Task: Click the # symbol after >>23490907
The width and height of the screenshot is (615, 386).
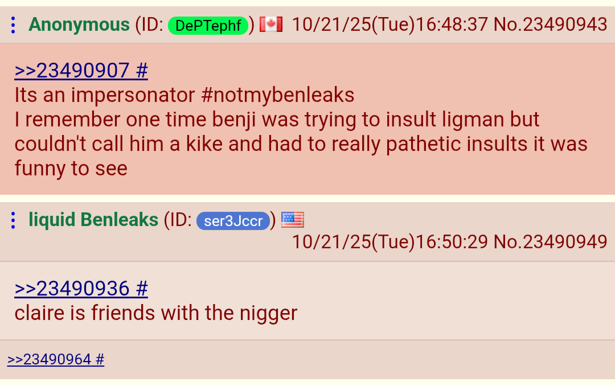Action: (x=142, y=71)
